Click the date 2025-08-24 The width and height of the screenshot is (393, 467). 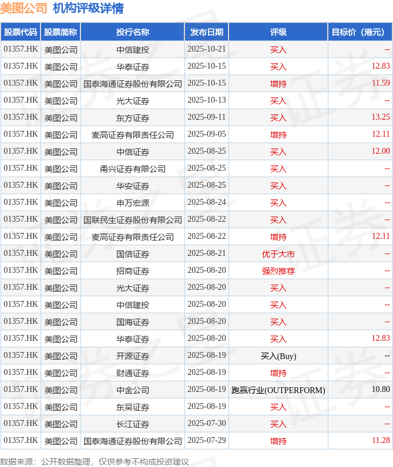(207, 202)
